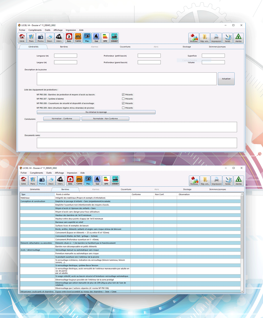Image resolution: width=263 pixels, height=318 pixels.
Task: Click Impression printer icon in lower window
Action: (x=216, y=181)
